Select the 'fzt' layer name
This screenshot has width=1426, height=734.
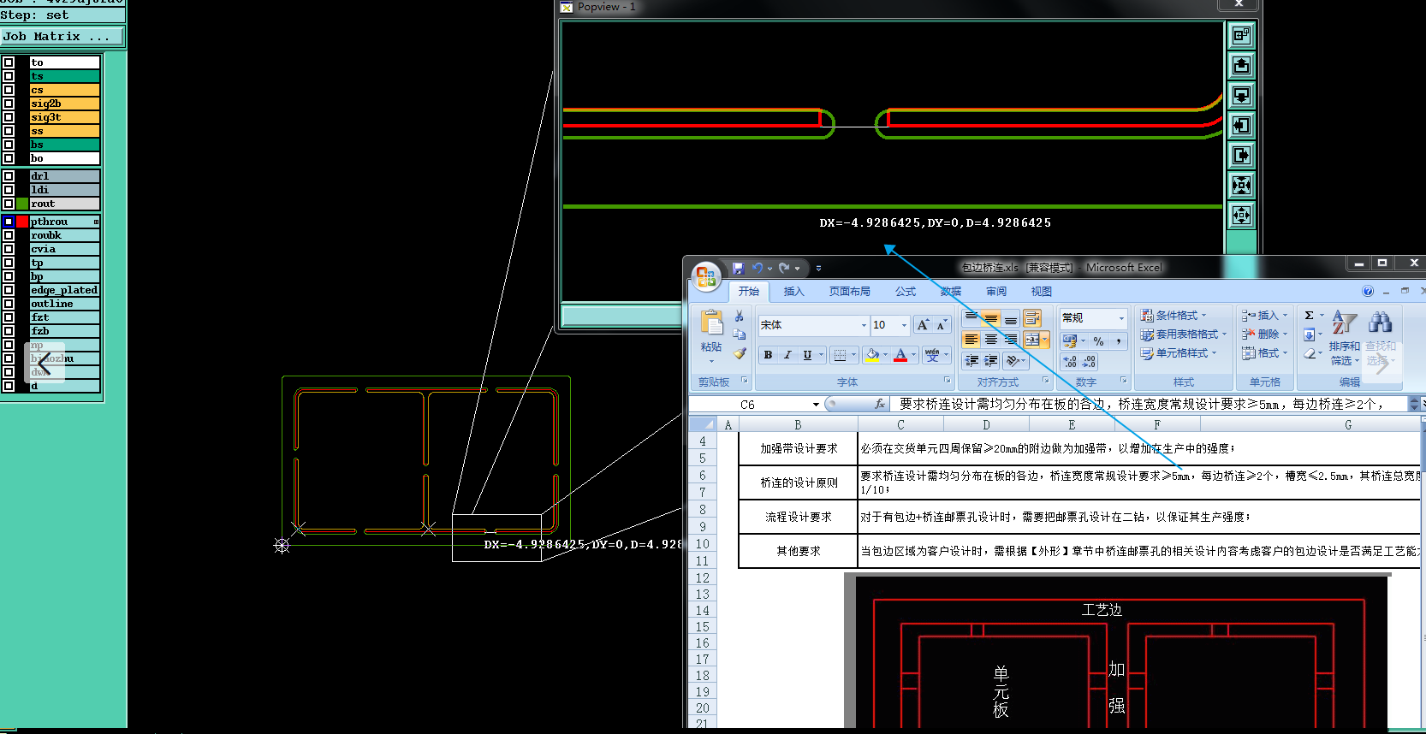click(65, 317)
